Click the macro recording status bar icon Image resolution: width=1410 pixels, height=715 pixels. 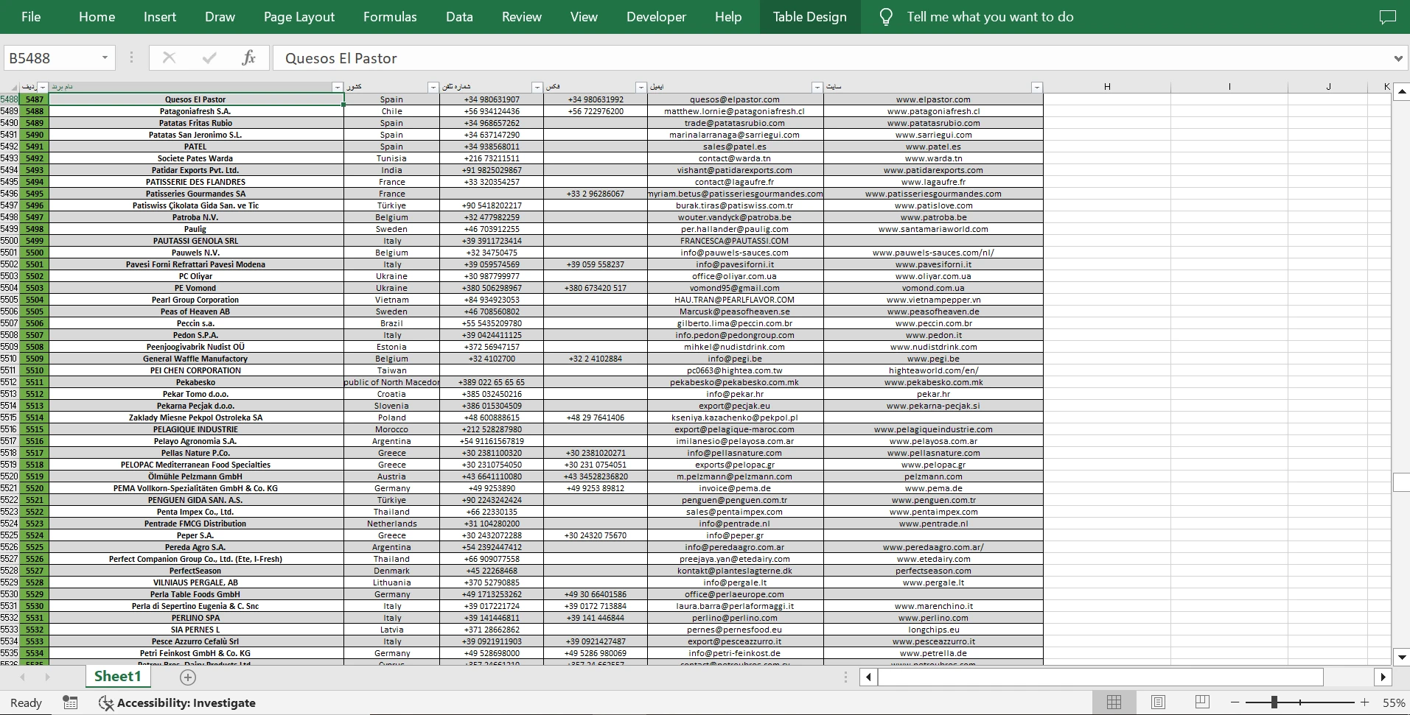coord(70,702)
